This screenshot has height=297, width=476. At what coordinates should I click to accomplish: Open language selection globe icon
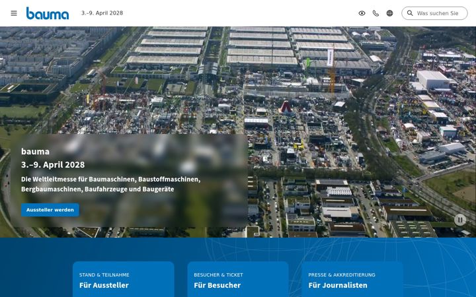click(389, 13)
